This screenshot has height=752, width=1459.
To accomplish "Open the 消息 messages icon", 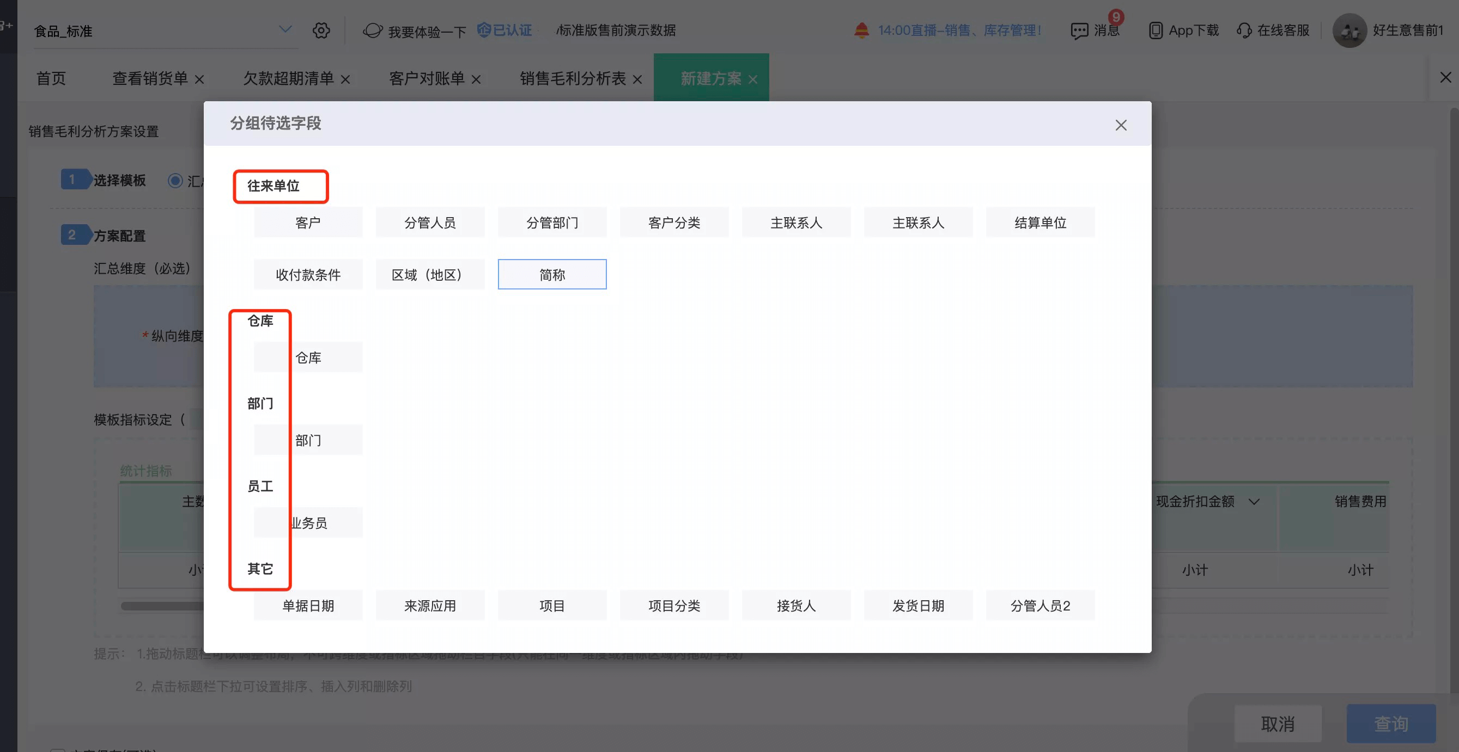I will 1079,30.
